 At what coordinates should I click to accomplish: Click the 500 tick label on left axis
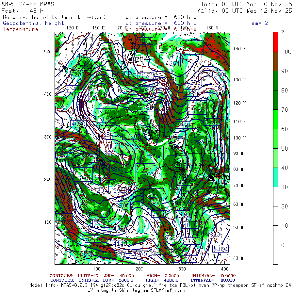(48, 52)
